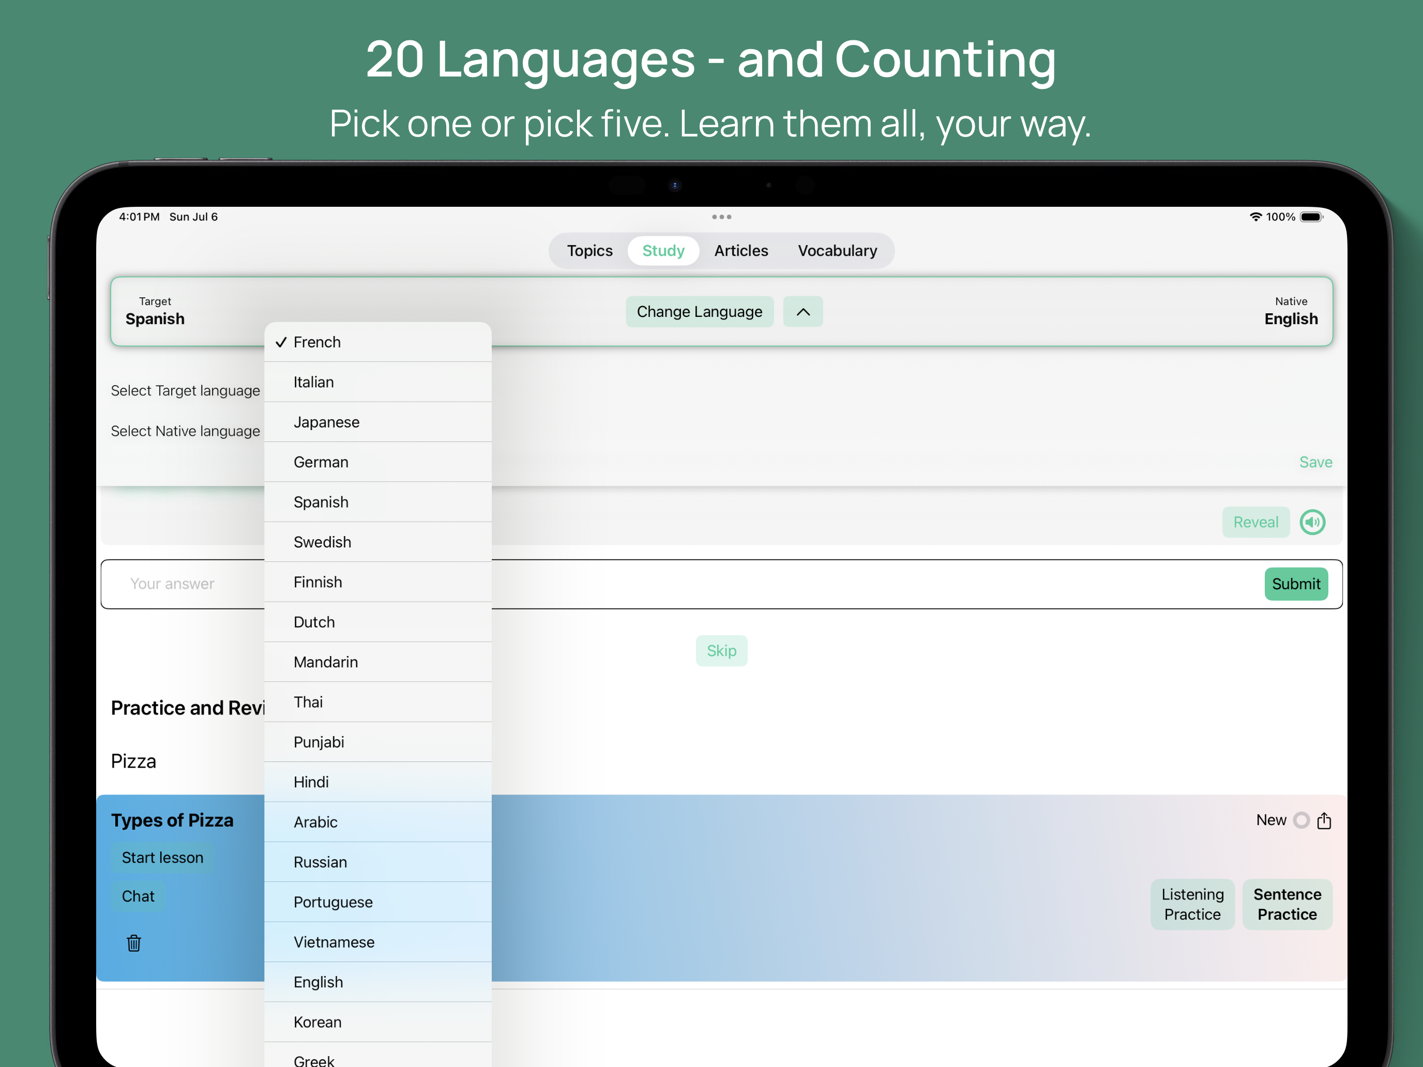Click the Change Language button
This screenshot has width=1423, height=1067.
[699, 311]
